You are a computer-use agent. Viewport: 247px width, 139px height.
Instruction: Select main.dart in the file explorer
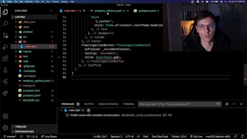point(34,46)
